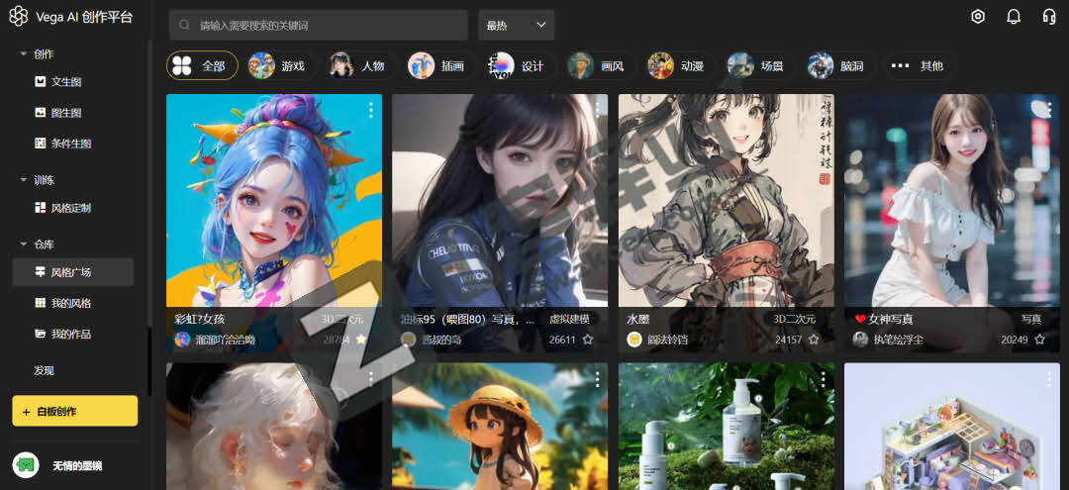Open the 水墨 style thumbnail

[x=727, y=201]
